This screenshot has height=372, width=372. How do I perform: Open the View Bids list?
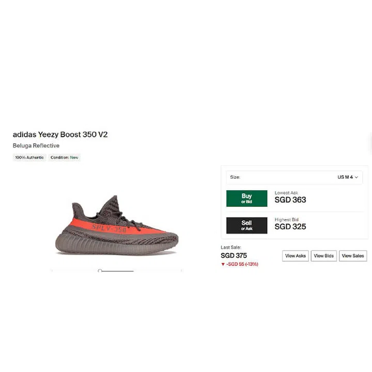coord(324,256)
